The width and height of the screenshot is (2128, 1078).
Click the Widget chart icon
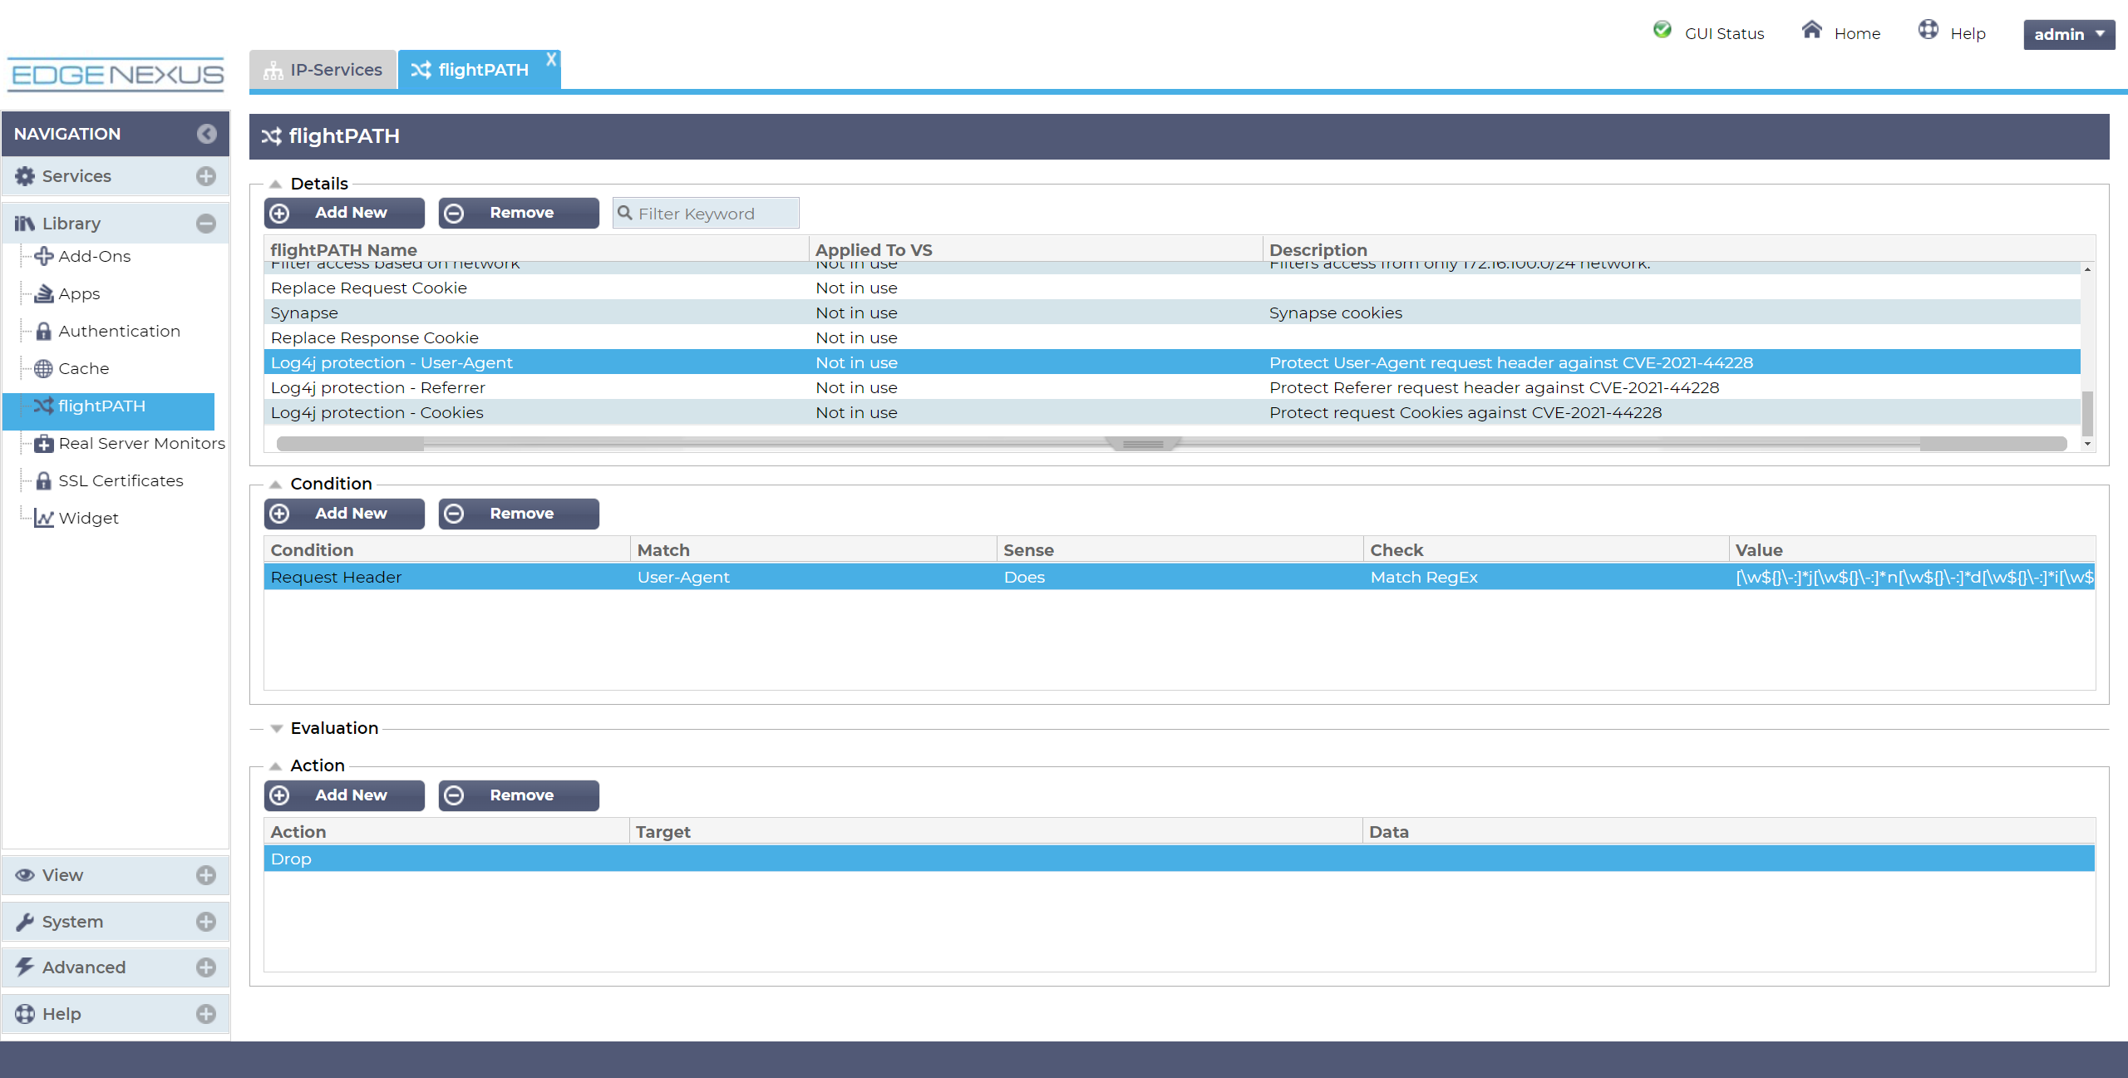tap(43, 518)
